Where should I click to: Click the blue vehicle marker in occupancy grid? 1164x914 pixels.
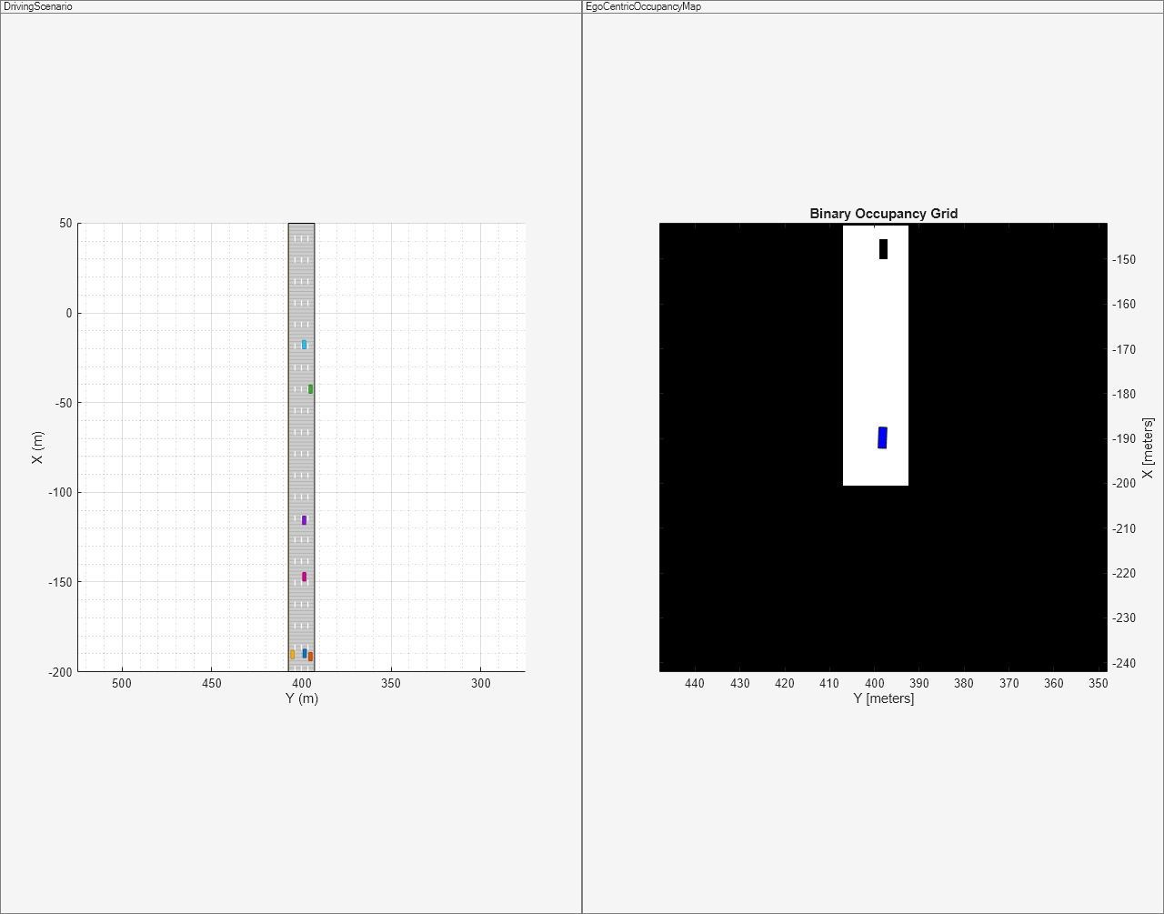[x=881, y=437]
